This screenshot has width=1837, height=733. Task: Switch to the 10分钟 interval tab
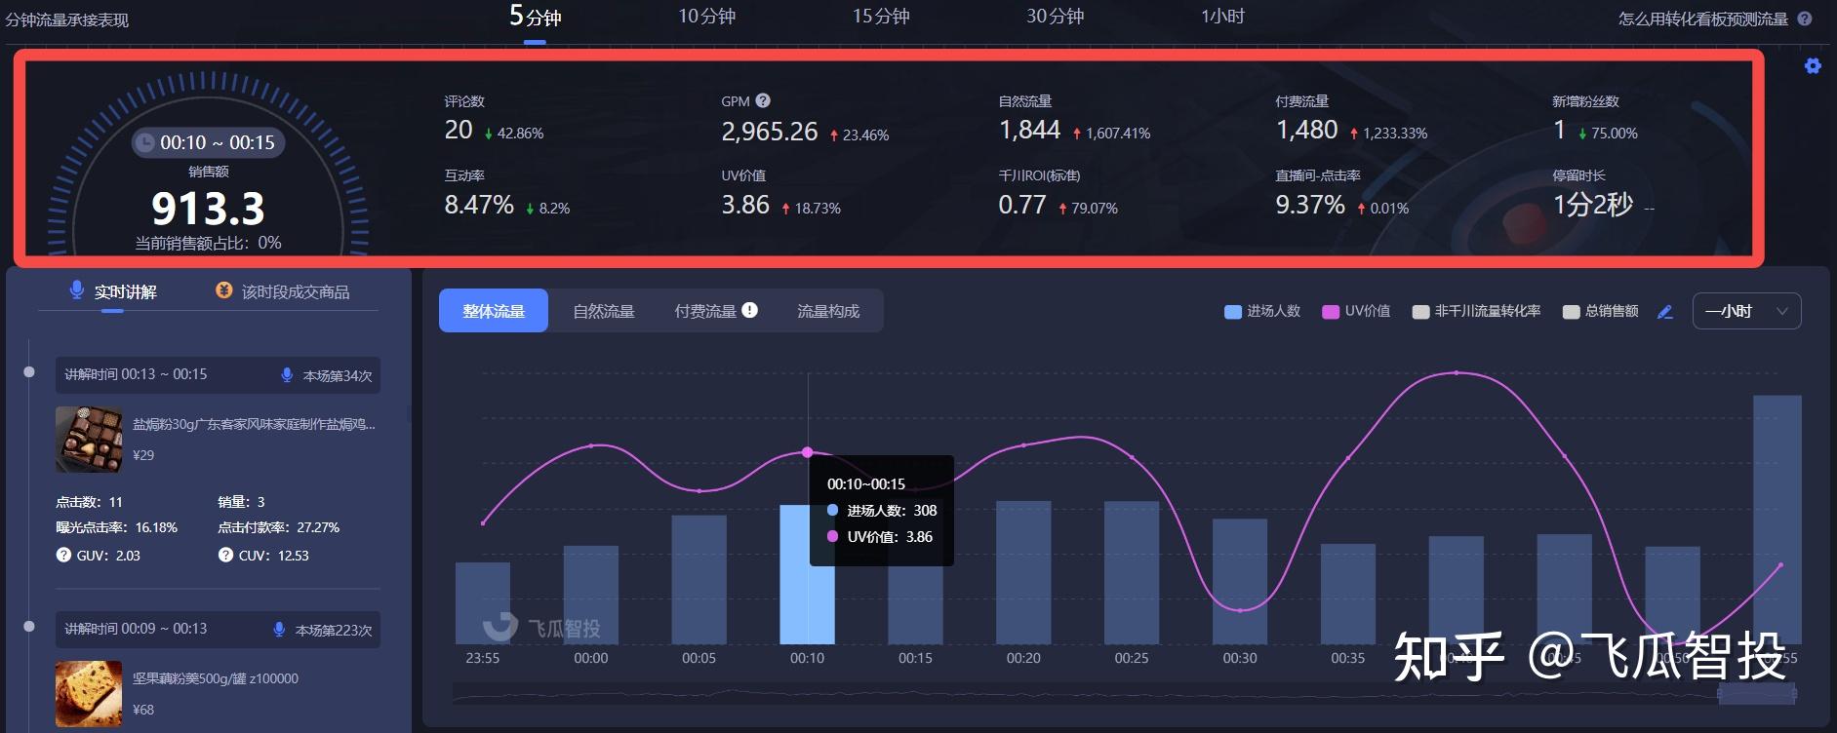[707, 17]
